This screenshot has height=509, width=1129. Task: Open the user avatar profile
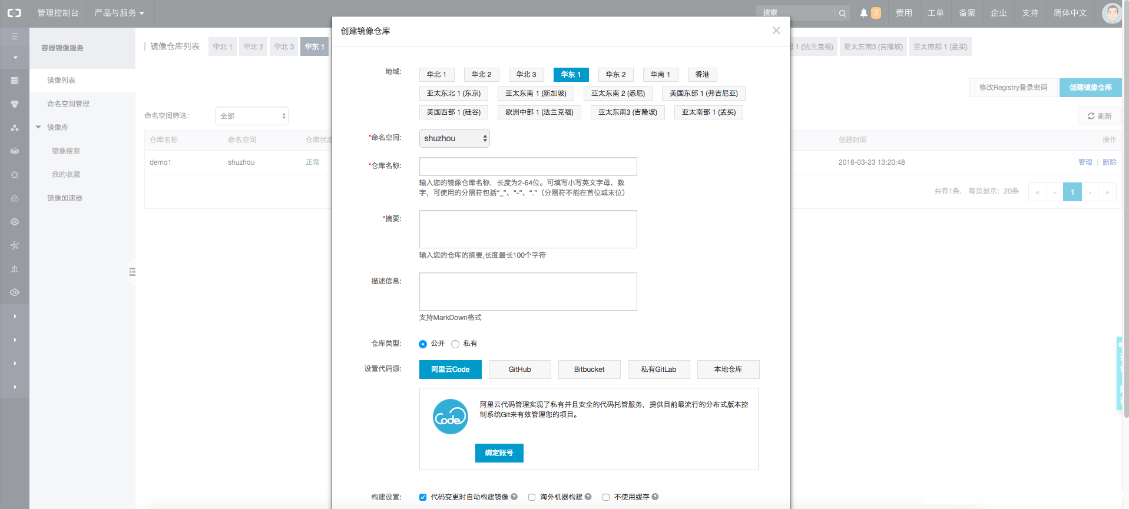click(x=1111, y=13)
